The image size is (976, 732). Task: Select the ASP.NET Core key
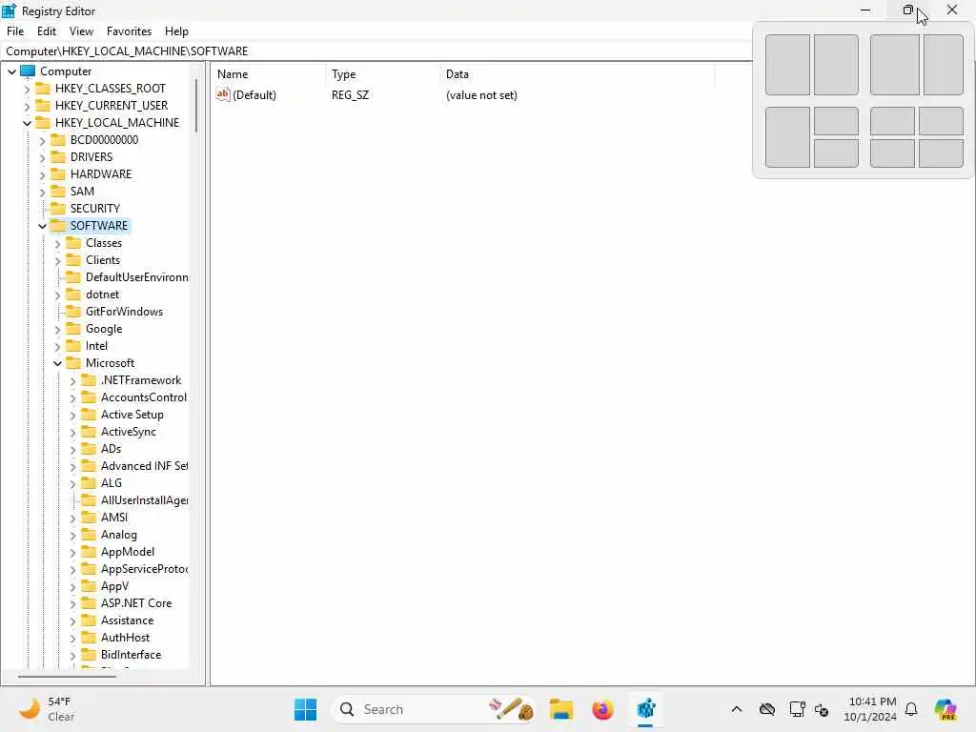tap(136, 602)
